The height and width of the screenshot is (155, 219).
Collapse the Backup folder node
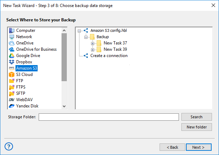(86, 37)
